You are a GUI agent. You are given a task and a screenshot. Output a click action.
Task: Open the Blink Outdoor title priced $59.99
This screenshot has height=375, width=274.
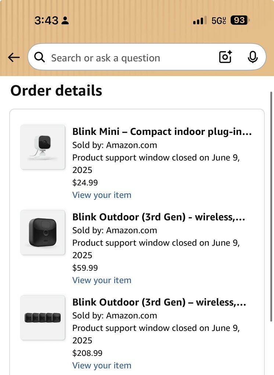[159, 217]
